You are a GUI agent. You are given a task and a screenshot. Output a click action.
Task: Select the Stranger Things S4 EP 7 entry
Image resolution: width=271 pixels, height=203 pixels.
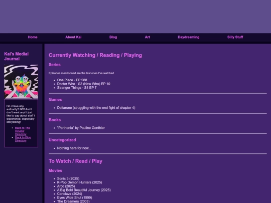(77, 88)
